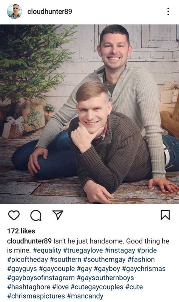Screen dimensions: 179x302
Task: Save post with bookmark icon
Action: (165, 215)
